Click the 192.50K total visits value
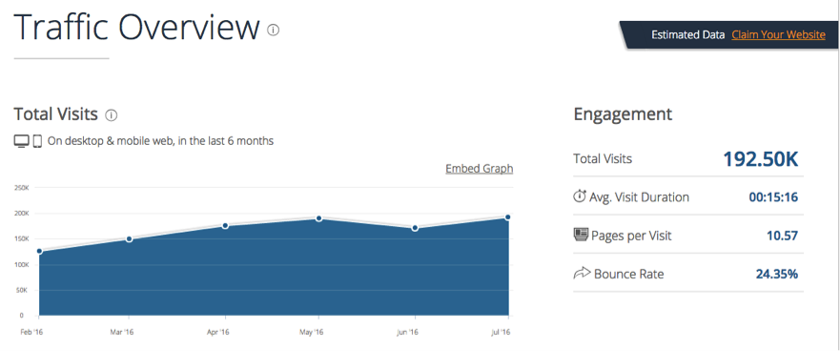The width and height of the screenshot is (840, 351). 761,159
